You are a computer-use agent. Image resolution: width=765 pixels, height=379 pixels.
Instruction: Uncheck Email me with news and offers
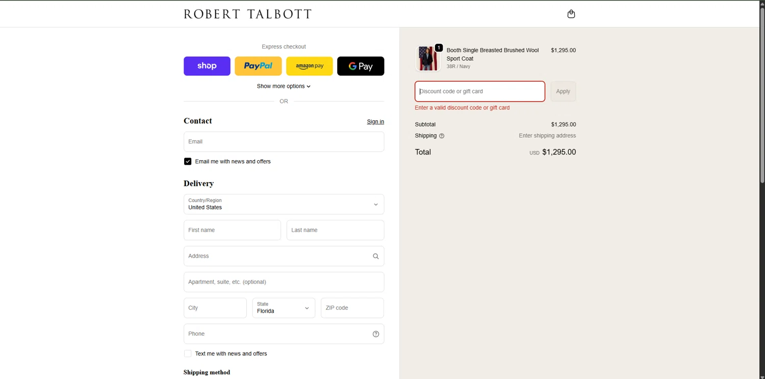188,161
